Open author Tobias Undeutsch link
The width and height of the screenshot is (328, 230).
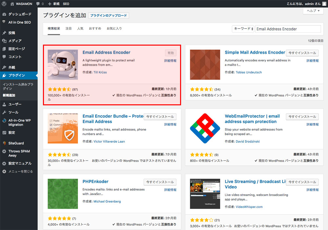coord(249,72)
